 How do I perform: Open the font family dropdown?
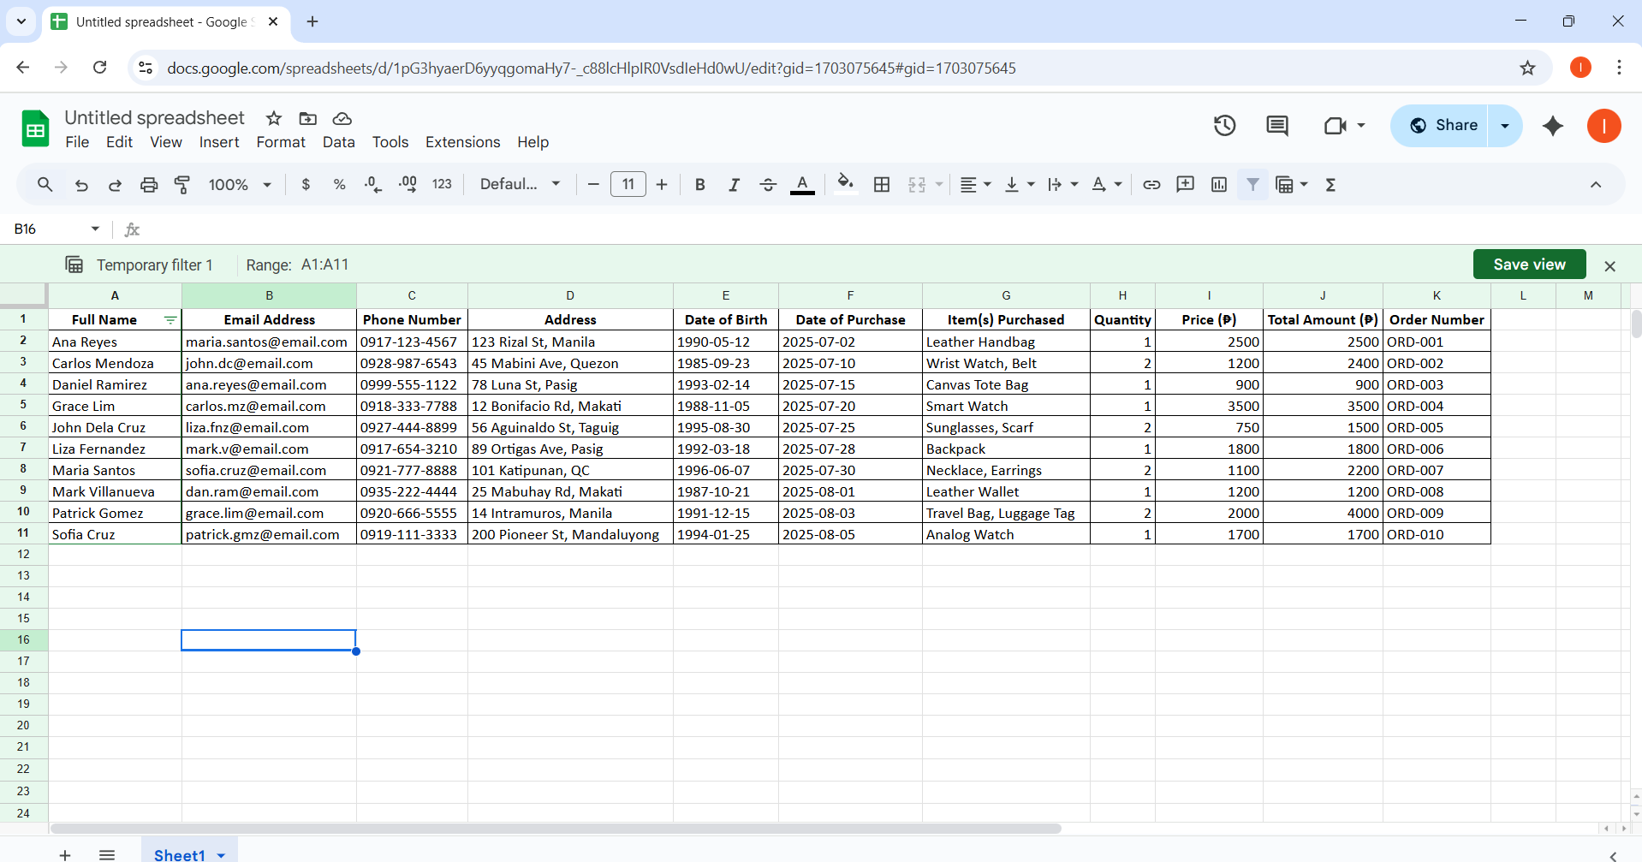(x=520, y=185)
